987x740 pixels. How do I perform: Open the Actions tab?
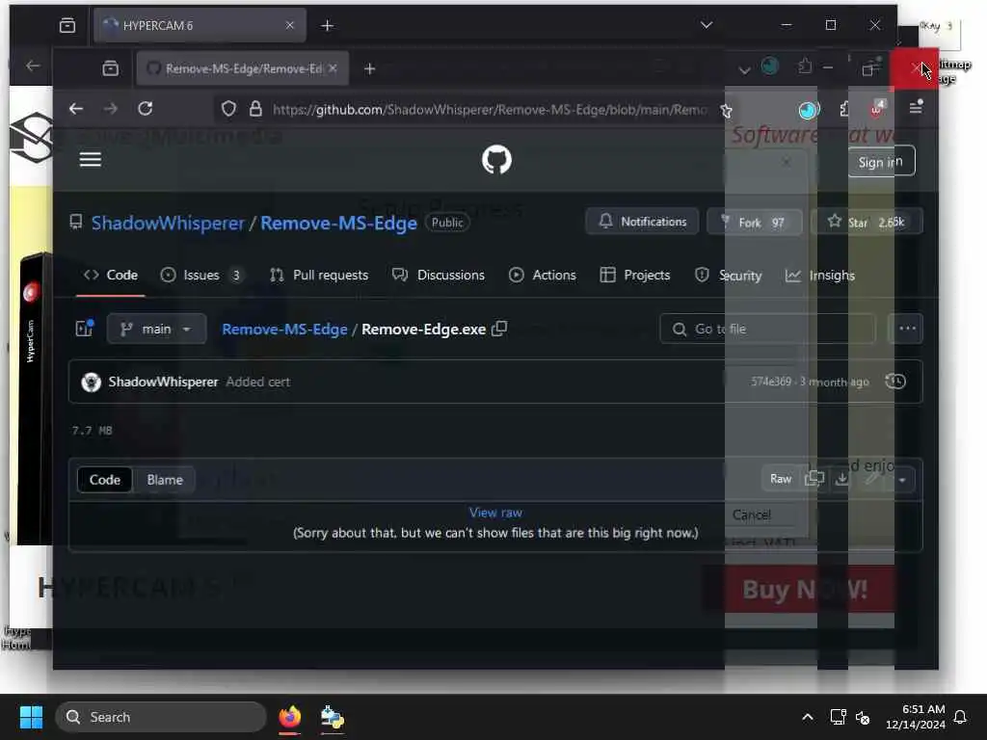543,275
